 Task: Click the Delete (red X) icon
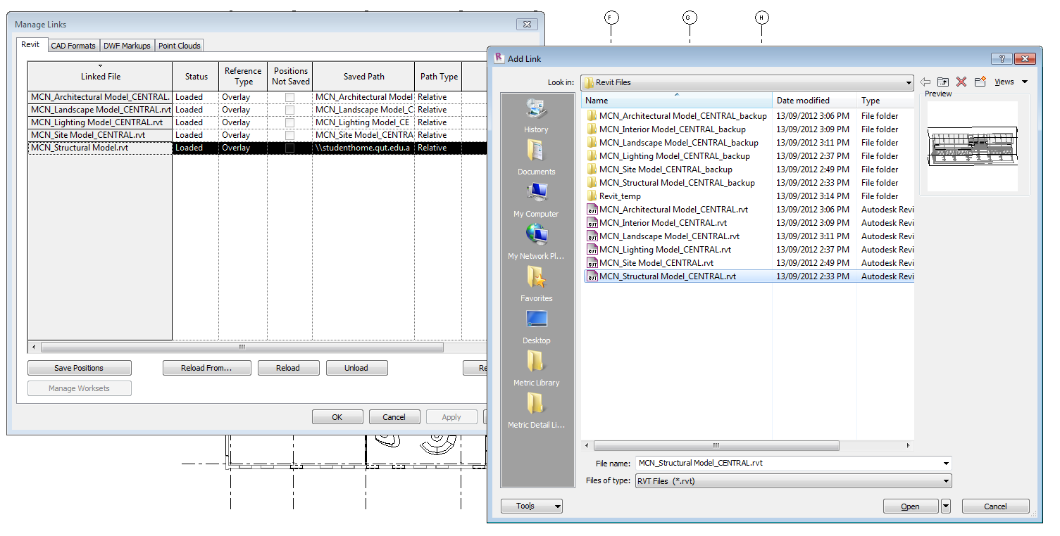point(961,82)
